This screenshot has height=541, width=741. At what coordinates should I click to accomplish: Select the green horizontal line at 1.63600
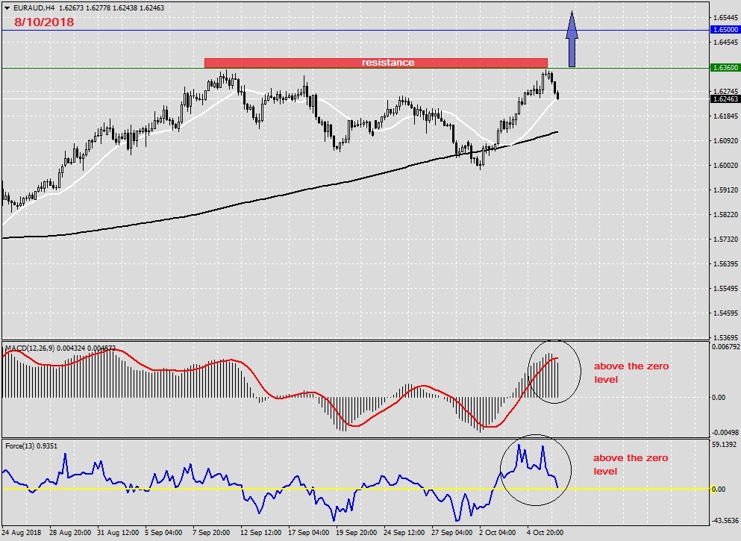coord(112,68)
